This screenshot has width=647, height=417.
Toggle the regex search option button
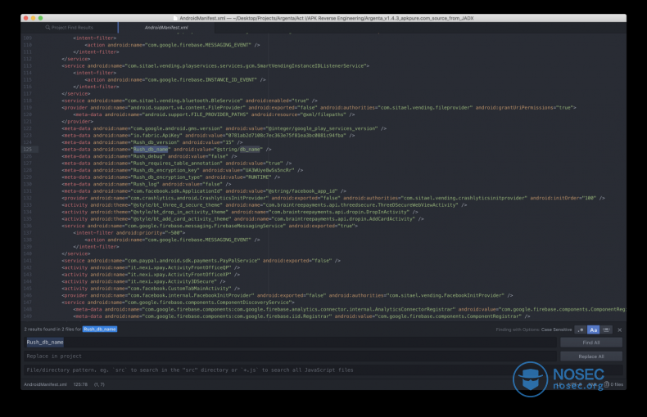pyautogui.click(x=581, y=330)
